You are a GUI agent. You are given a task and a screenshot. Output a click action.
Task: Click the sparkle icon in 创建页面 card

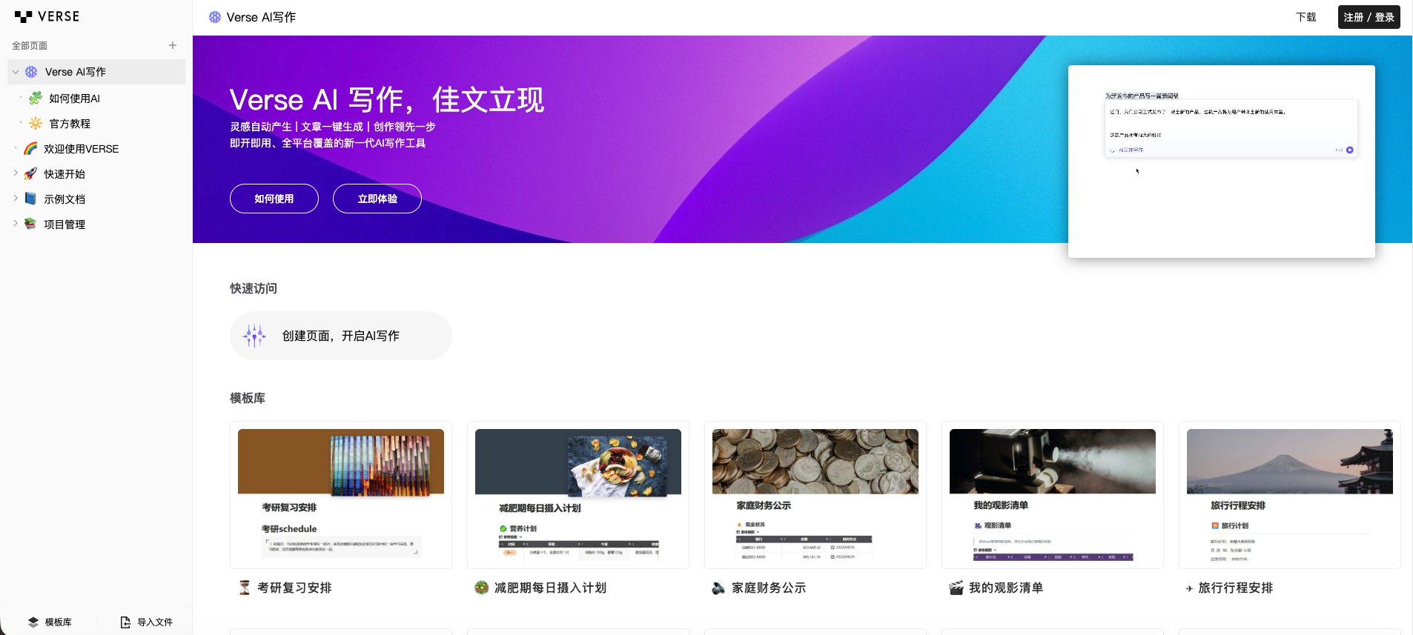click(x=254, y=336)
